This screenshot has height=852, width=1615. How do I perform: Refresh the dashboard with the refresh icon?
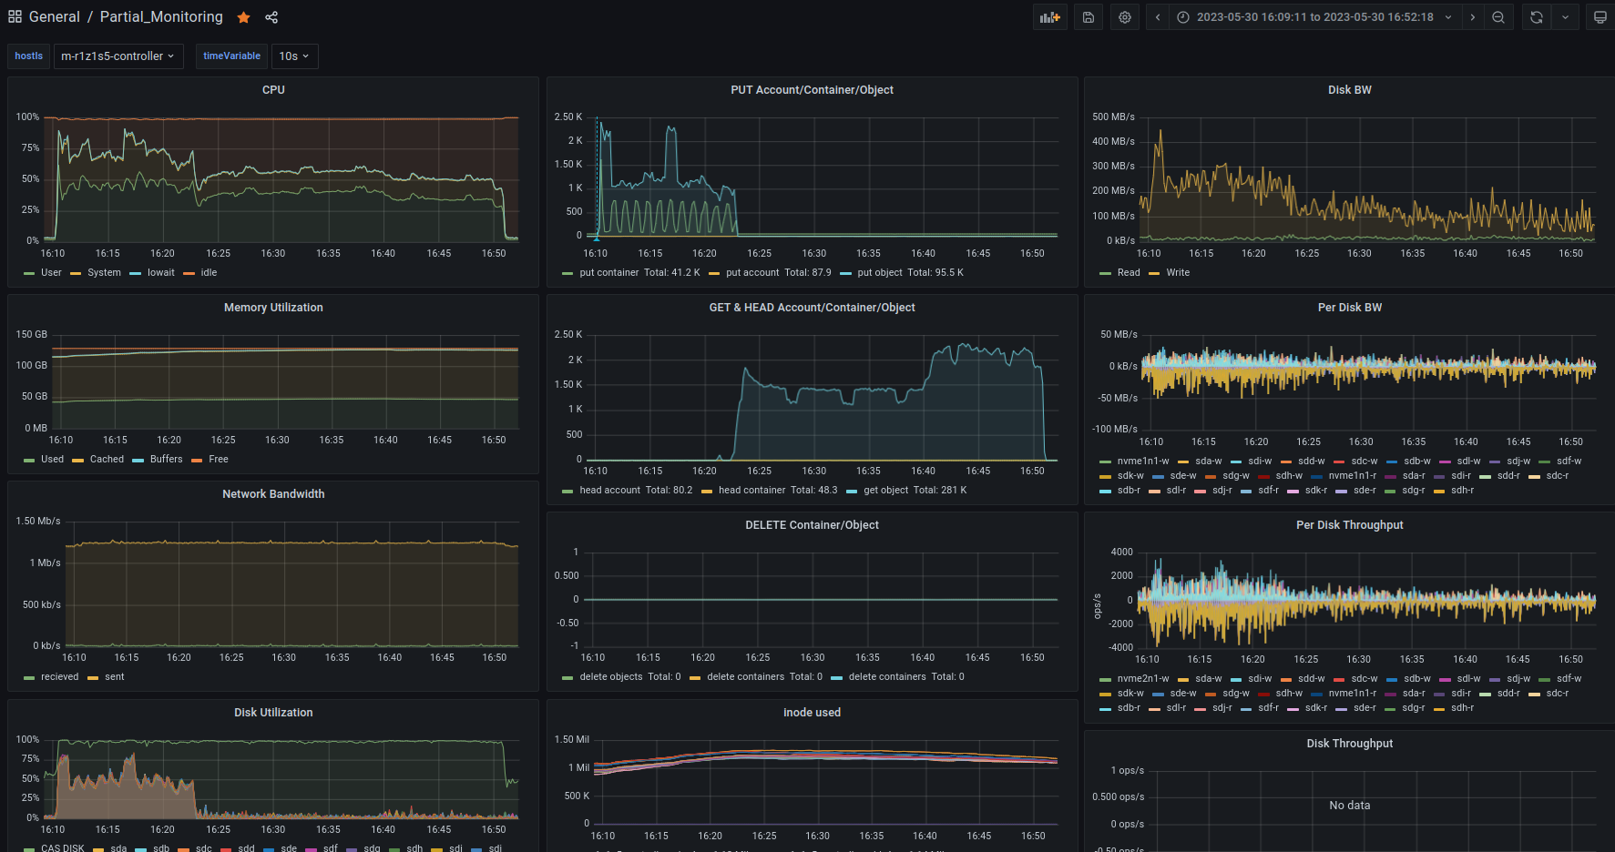click(1537, 17)
